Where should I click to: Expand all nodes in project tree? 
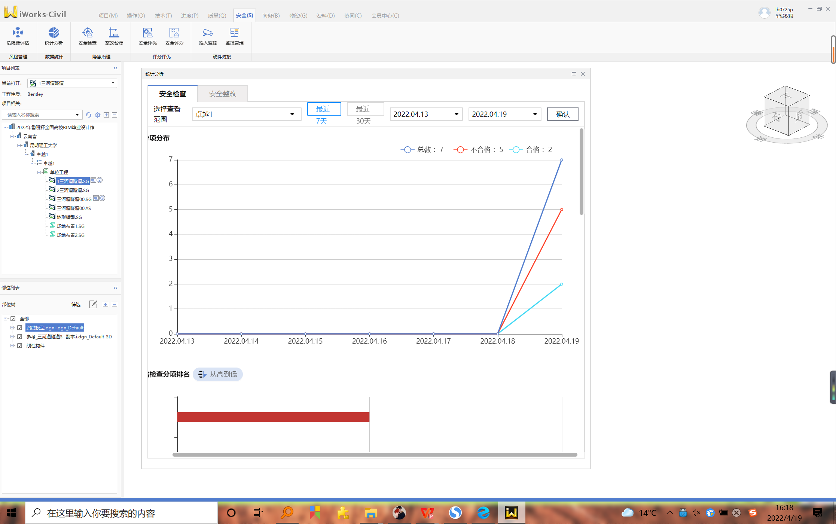pos(106,115)
